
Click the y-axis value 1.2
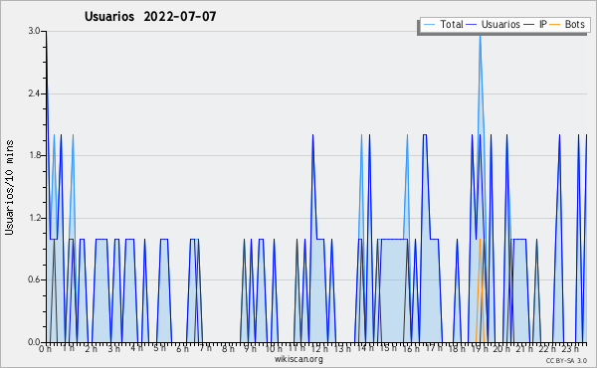[34, 218]
